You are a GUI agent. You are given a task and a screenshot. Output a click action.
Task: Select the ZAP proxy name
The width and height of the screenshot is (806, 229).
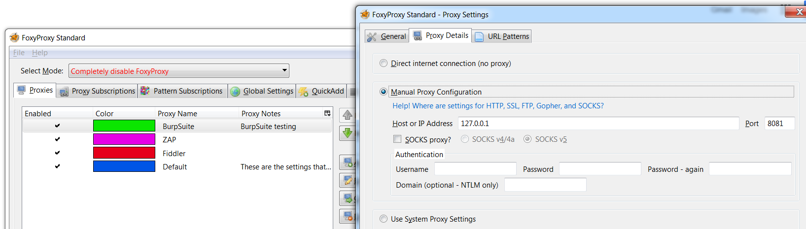(169, 140)
